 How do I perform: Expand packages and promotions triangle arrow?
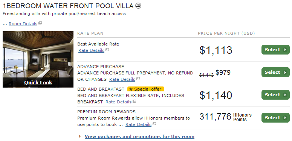click(80, 136)
